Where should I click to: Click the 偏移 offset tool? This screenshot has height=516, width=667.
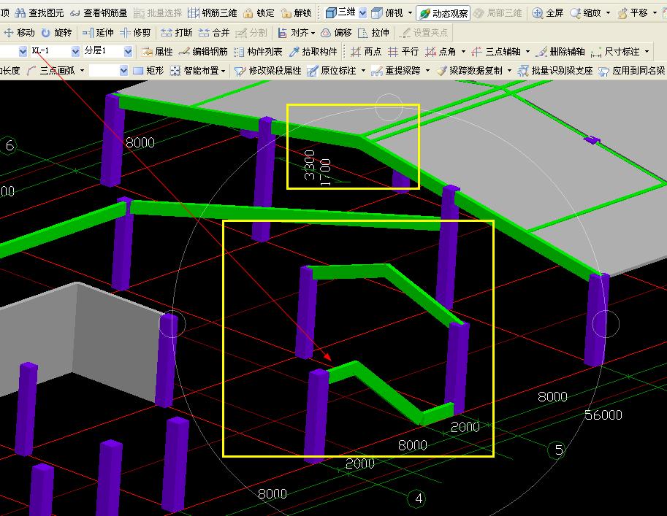(x=337, y=33)
